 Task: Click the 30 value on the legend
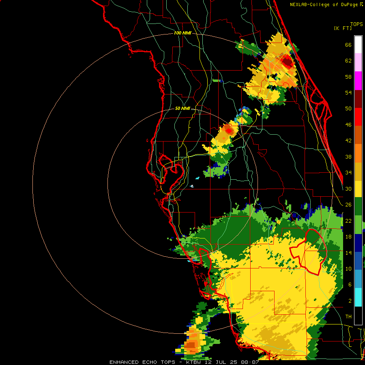click(348, 189)
